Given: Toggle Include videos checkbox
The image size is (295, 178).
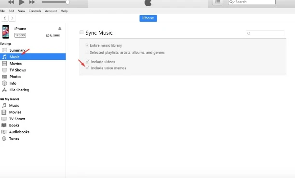Looking at the screenshot, I should [87, 61].
